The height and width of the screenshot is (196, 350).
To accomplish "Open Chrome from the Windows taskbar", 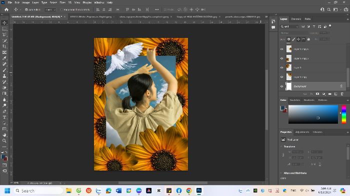I will click(189, 191).
